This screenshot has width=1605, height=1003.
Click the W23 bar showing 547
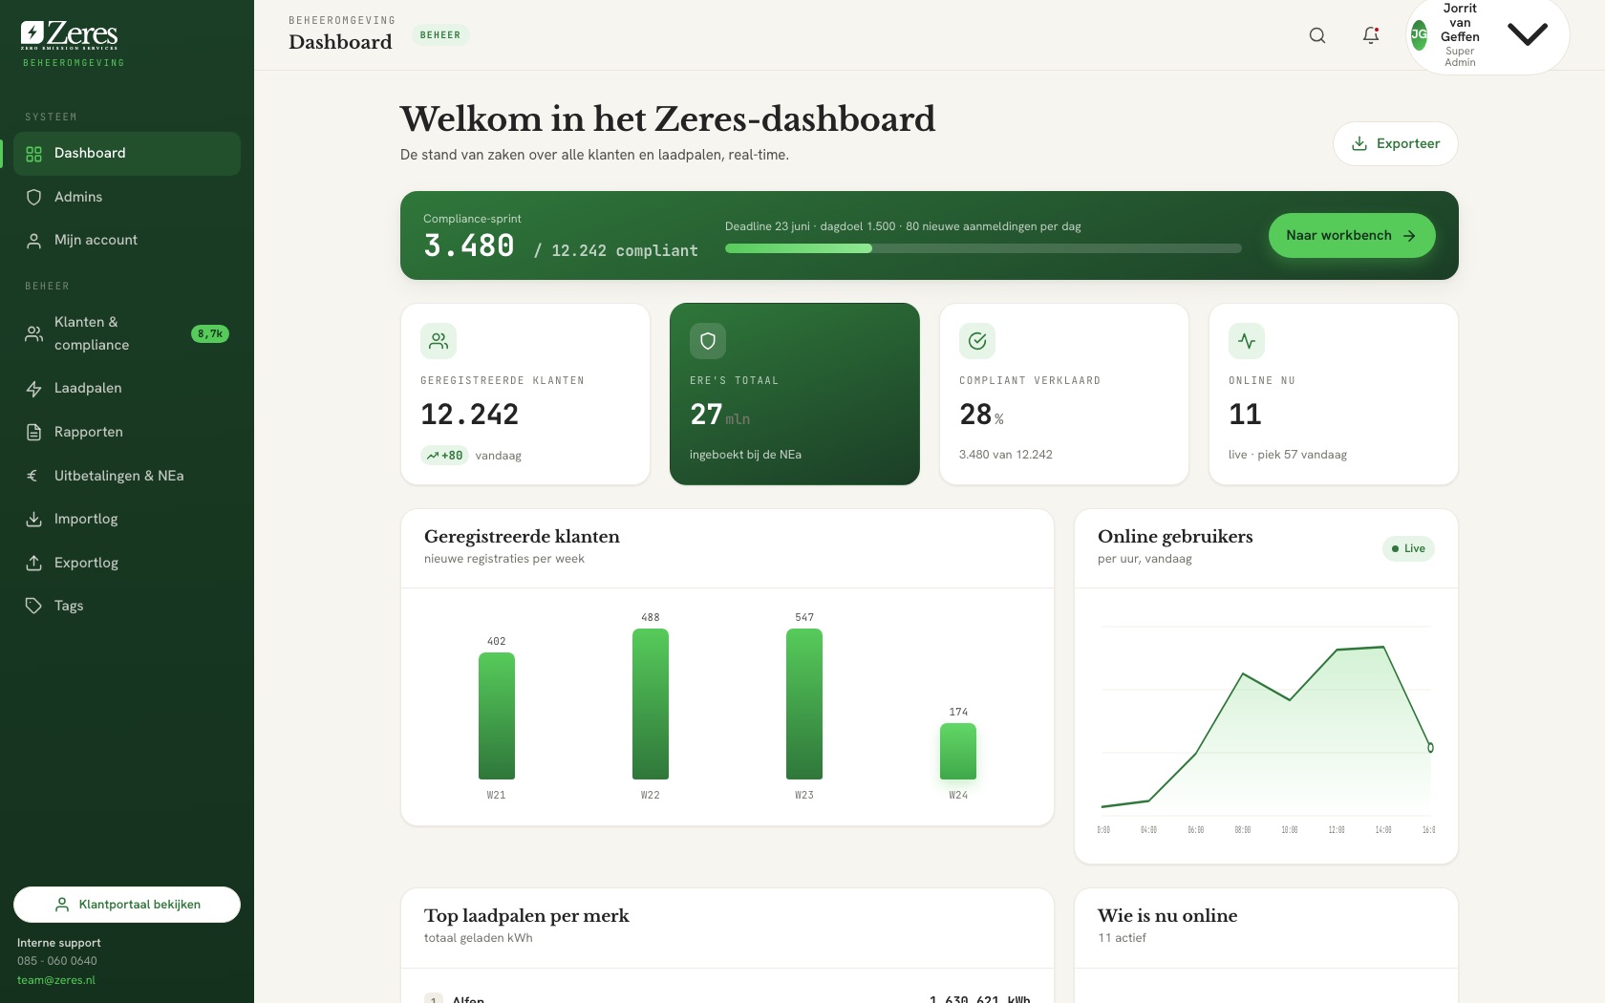[x=804, y=704]
